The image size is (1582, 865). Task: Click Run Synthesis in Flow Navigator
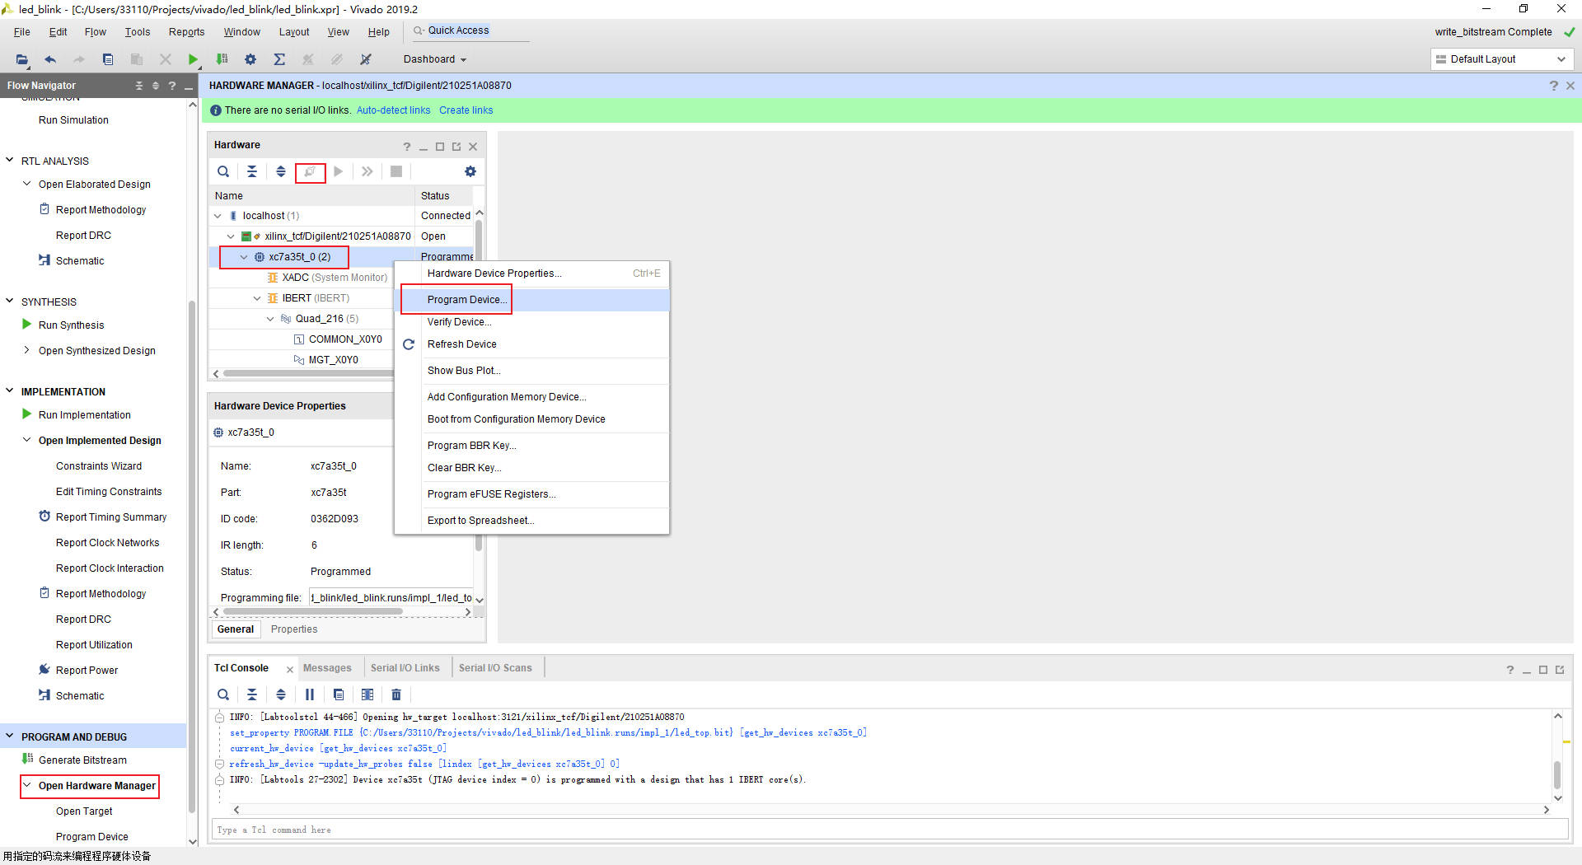tap(71, 325)
